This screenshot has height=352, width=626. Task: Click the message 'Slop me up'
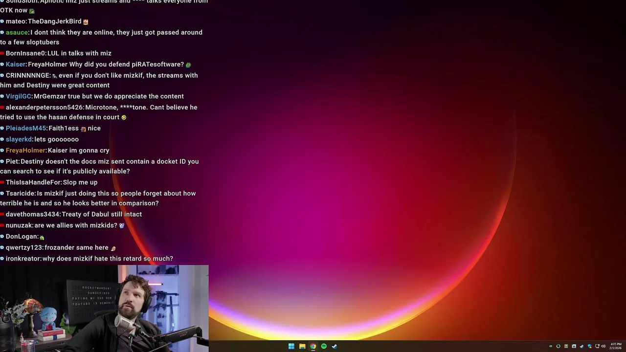pos(80,182)
